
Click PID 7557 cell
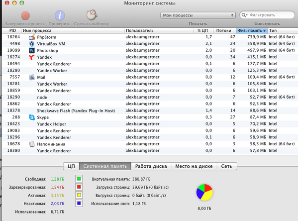click(x=15, y=77)
